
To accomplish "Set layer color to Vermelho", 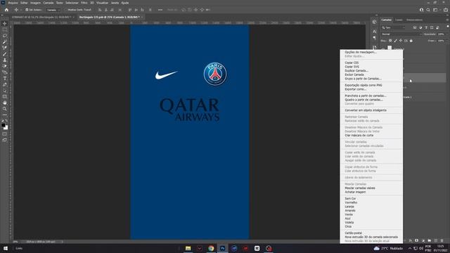I will tap(351, 202).
